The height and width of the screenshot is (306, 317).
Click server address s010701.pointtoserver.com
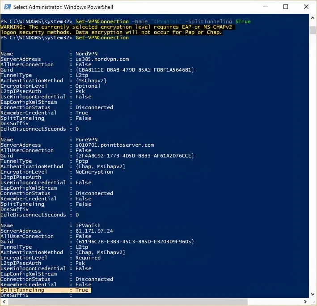tap(114, 145)
